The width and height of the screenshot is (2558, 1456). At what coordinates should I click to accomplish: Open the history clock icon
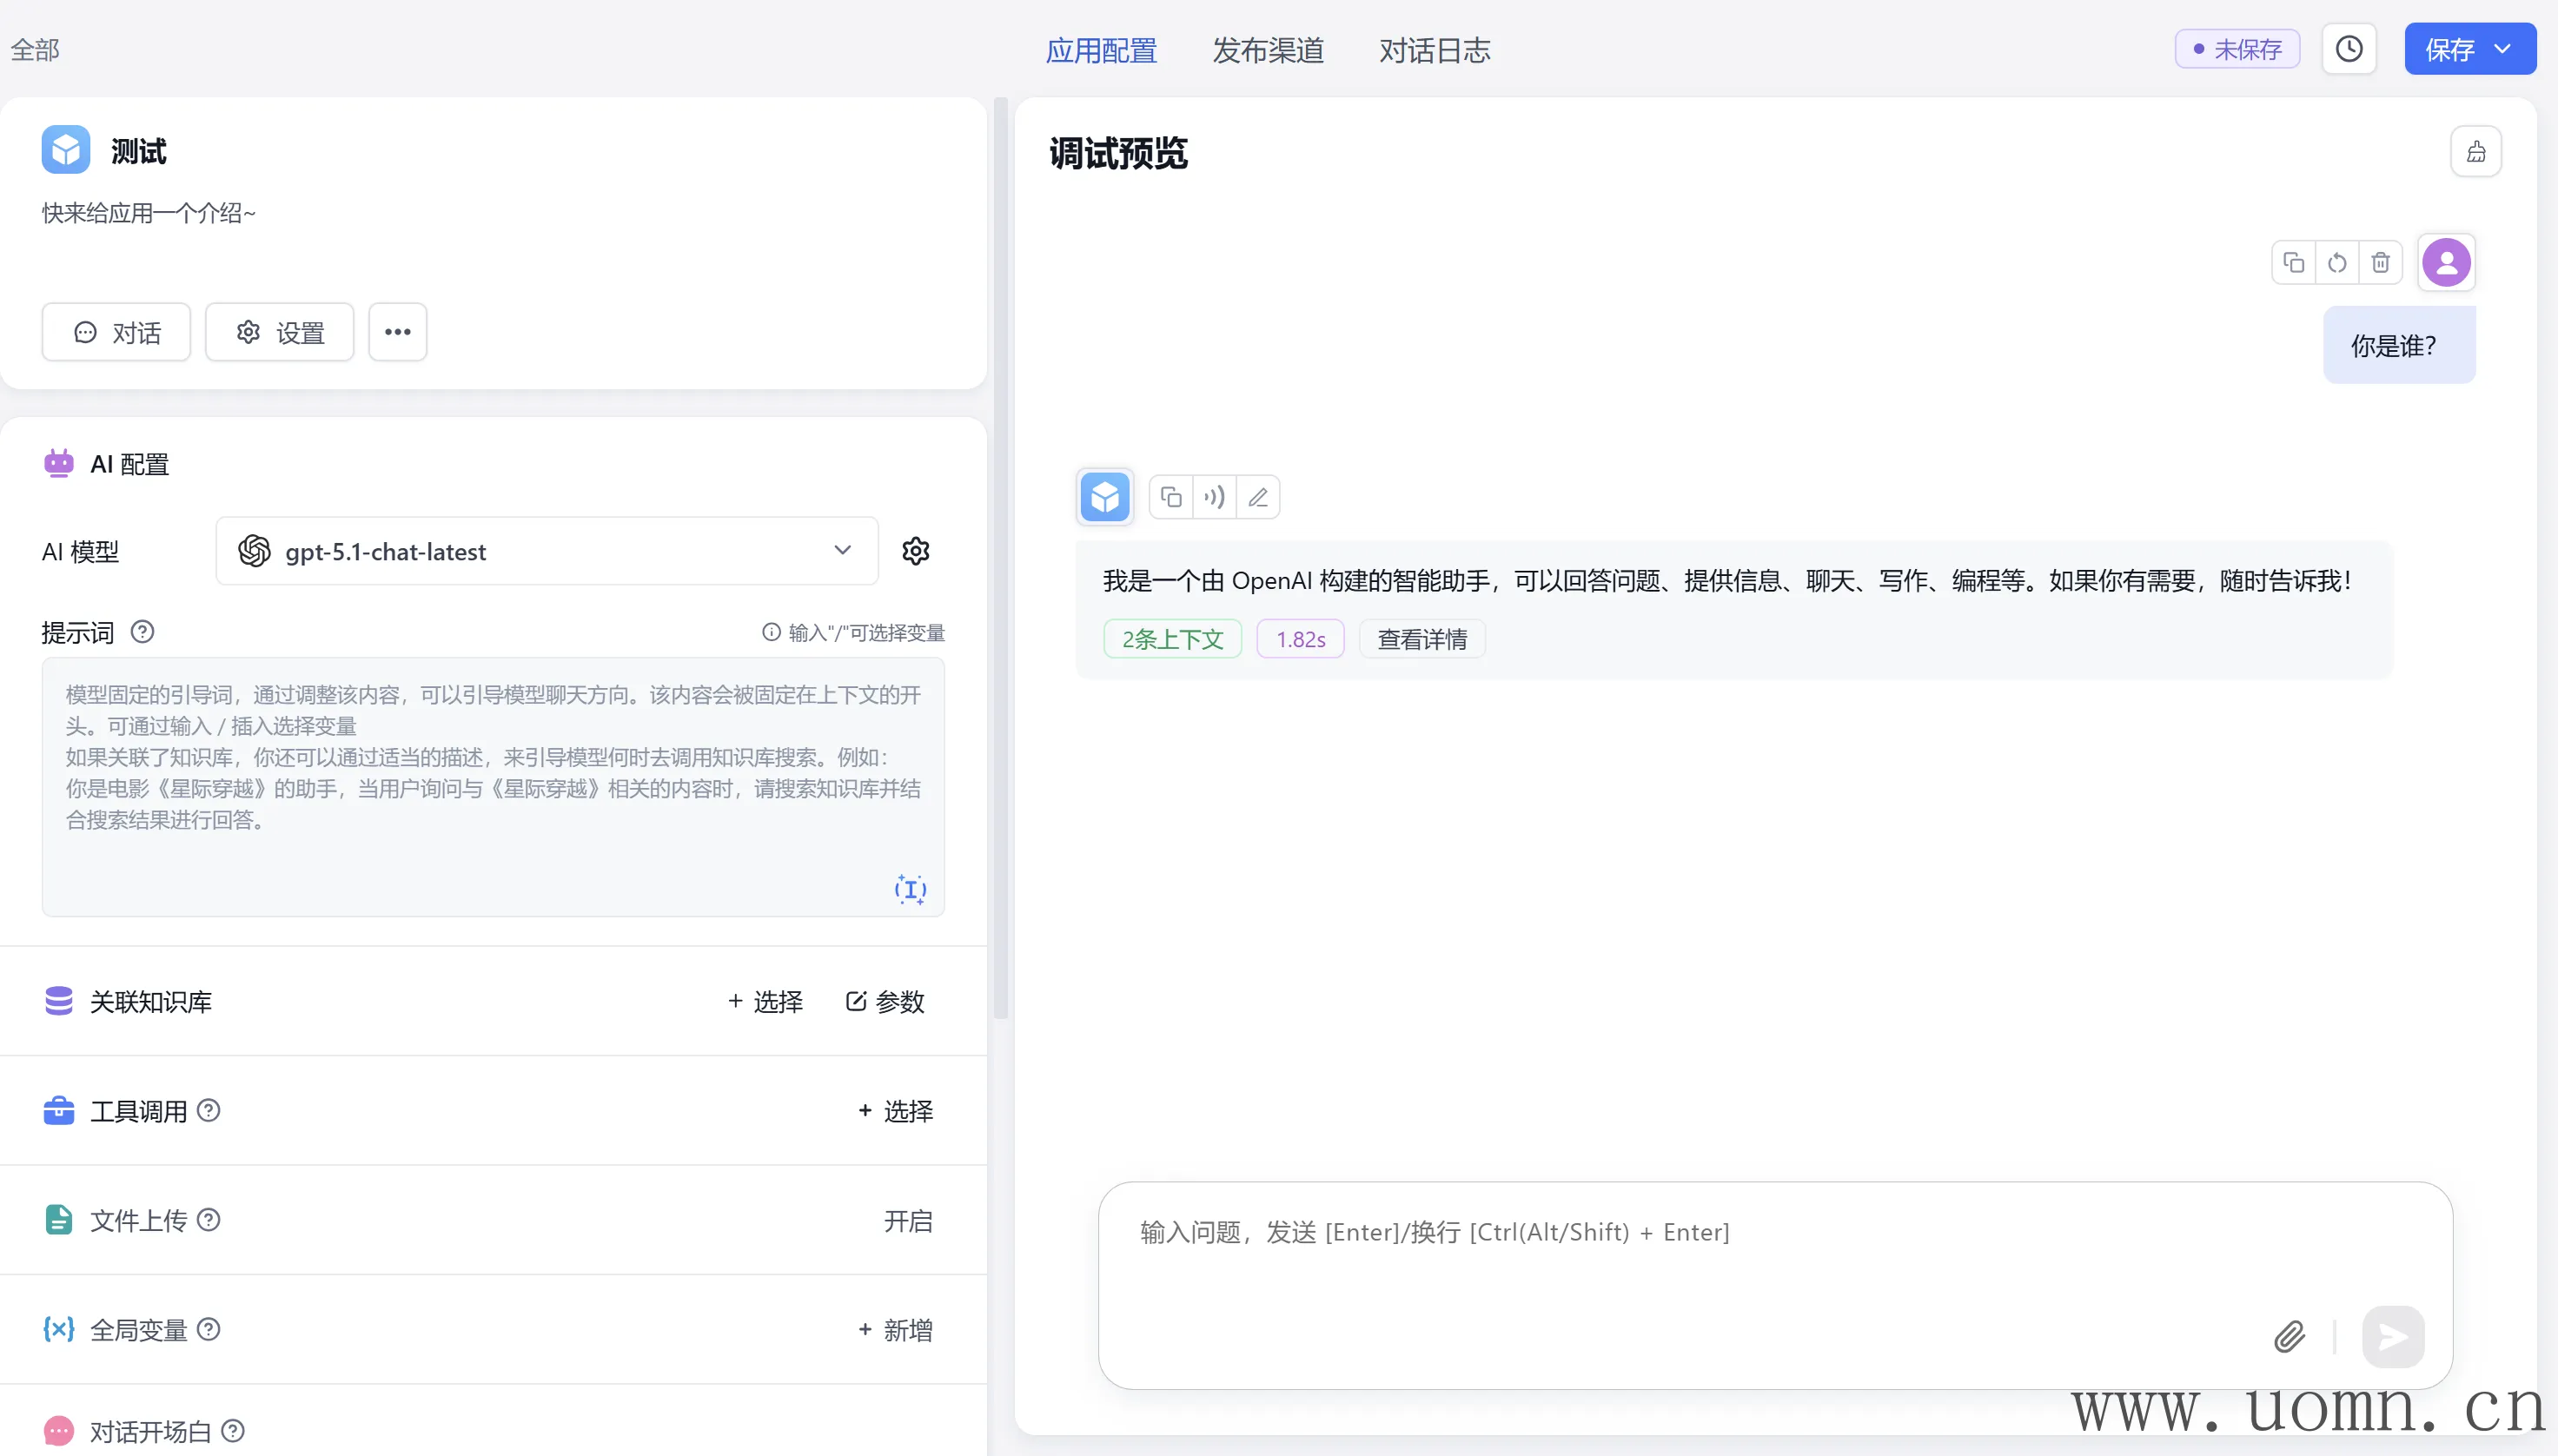tap(2348, 49)
